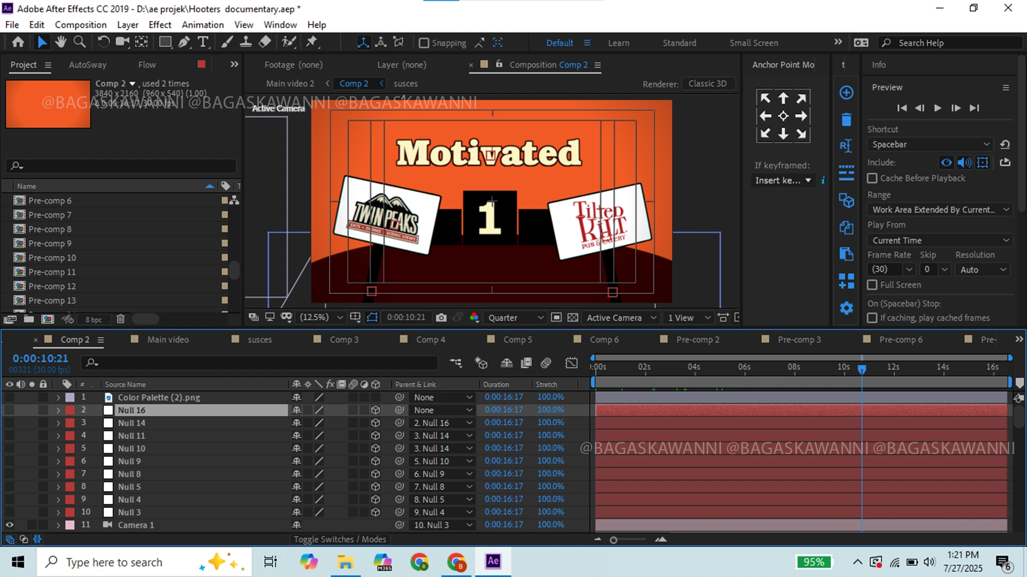Open the Graph Editor icon in timeline
This screenshot has height=577, width=1027.
(x=571, y=363)
